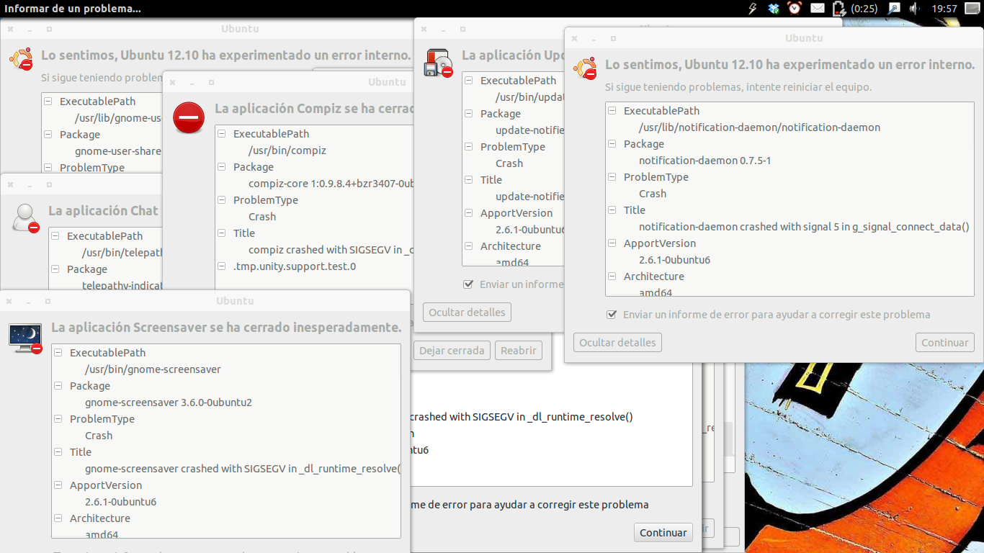The image size is (984, 553).
Task: Collapse .tmp.unity.support.test.0 in Compiz window
Action: pos(222,266)
